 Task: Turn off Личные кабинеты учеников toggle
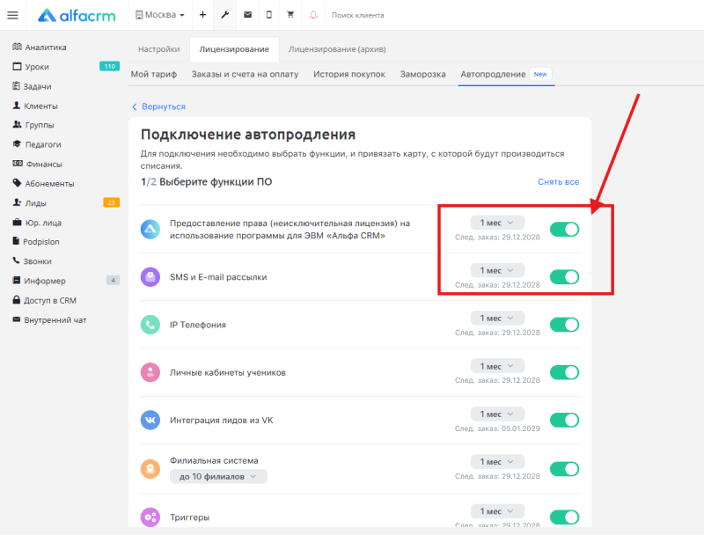point(564,372)
